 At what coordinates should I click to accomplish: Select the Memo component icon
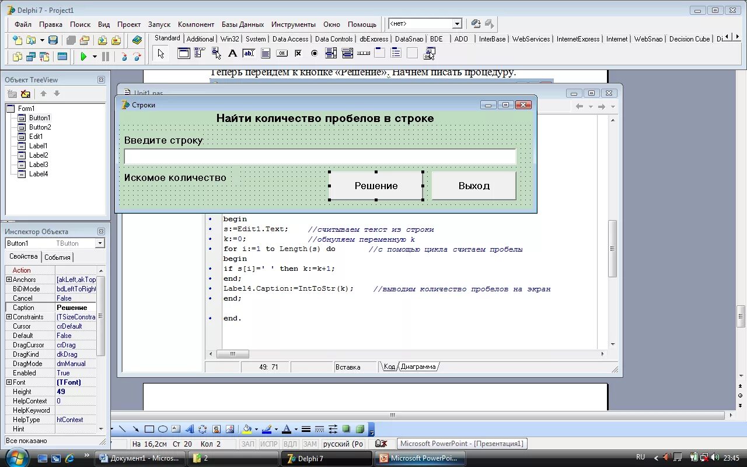pyautogui.click(x=265, y=53)
